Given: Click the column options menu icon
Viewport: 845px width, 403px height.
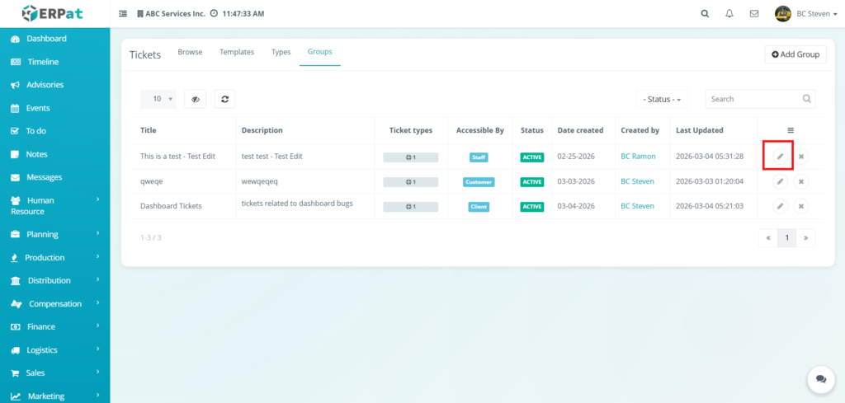Looking at the screenshot, I should tap(791, 130).
